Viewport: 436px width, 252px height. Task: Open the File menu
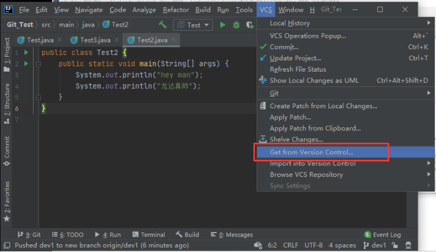pos(24,9)
